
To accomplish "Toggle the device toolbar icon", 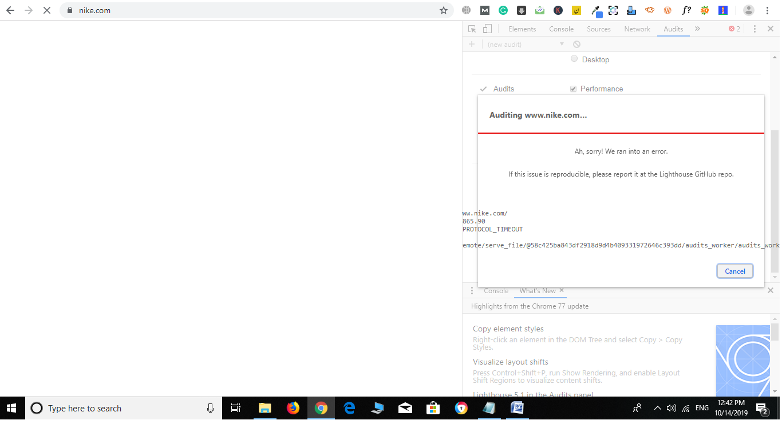I will pos(487,29).
